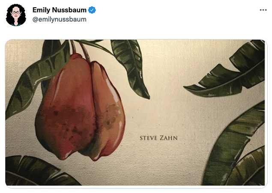Viewport: 272px width, 193px height.
Task: Open the Emily Nussbaum display name link
Action: pyautogui.click(x=60, y=10)
